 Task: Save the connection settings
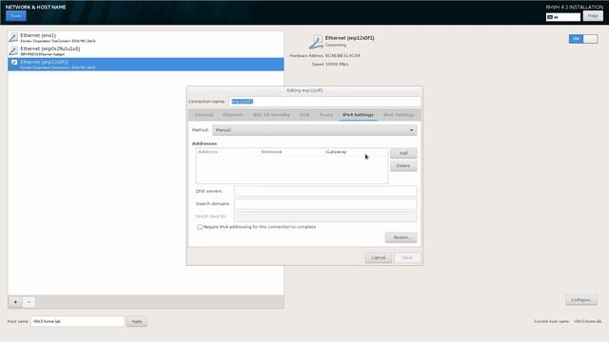[407, 257]
